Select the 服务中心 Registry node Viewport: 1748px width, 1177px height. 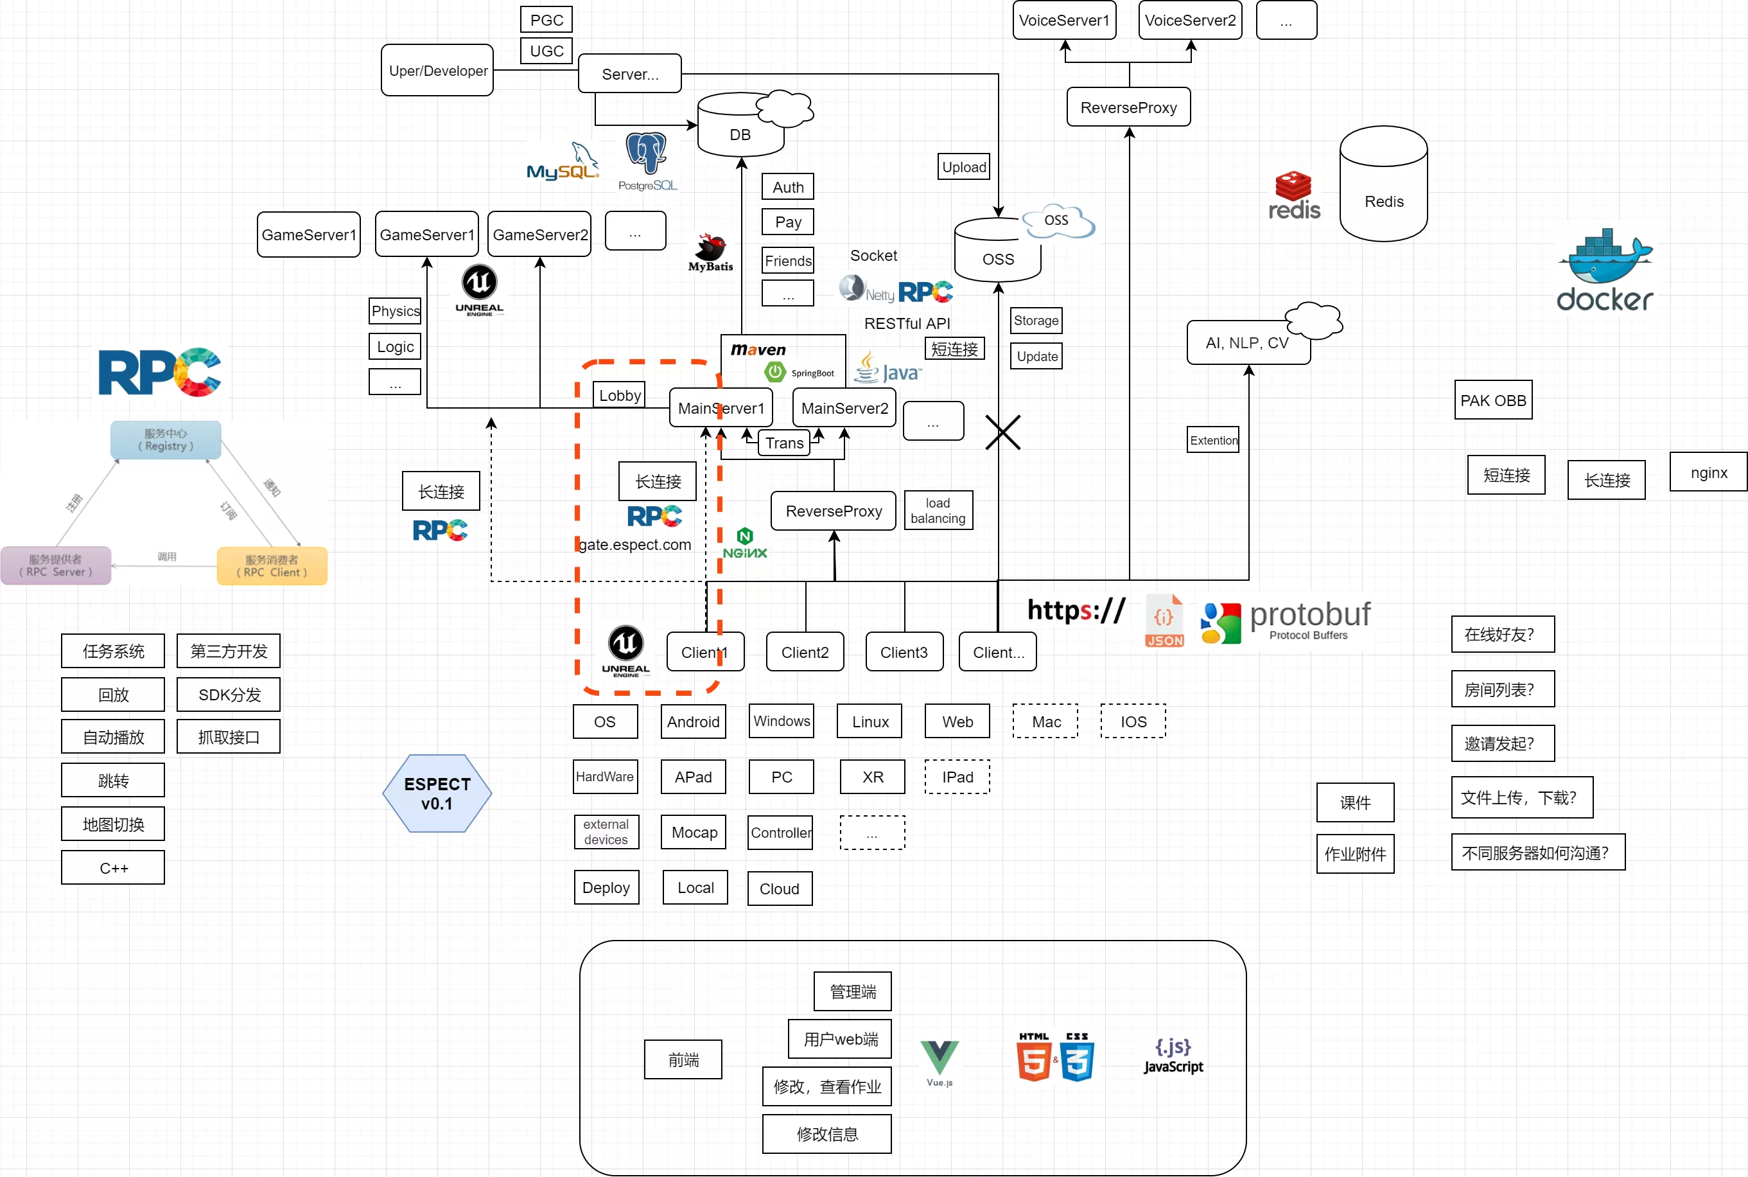[166, 440]
